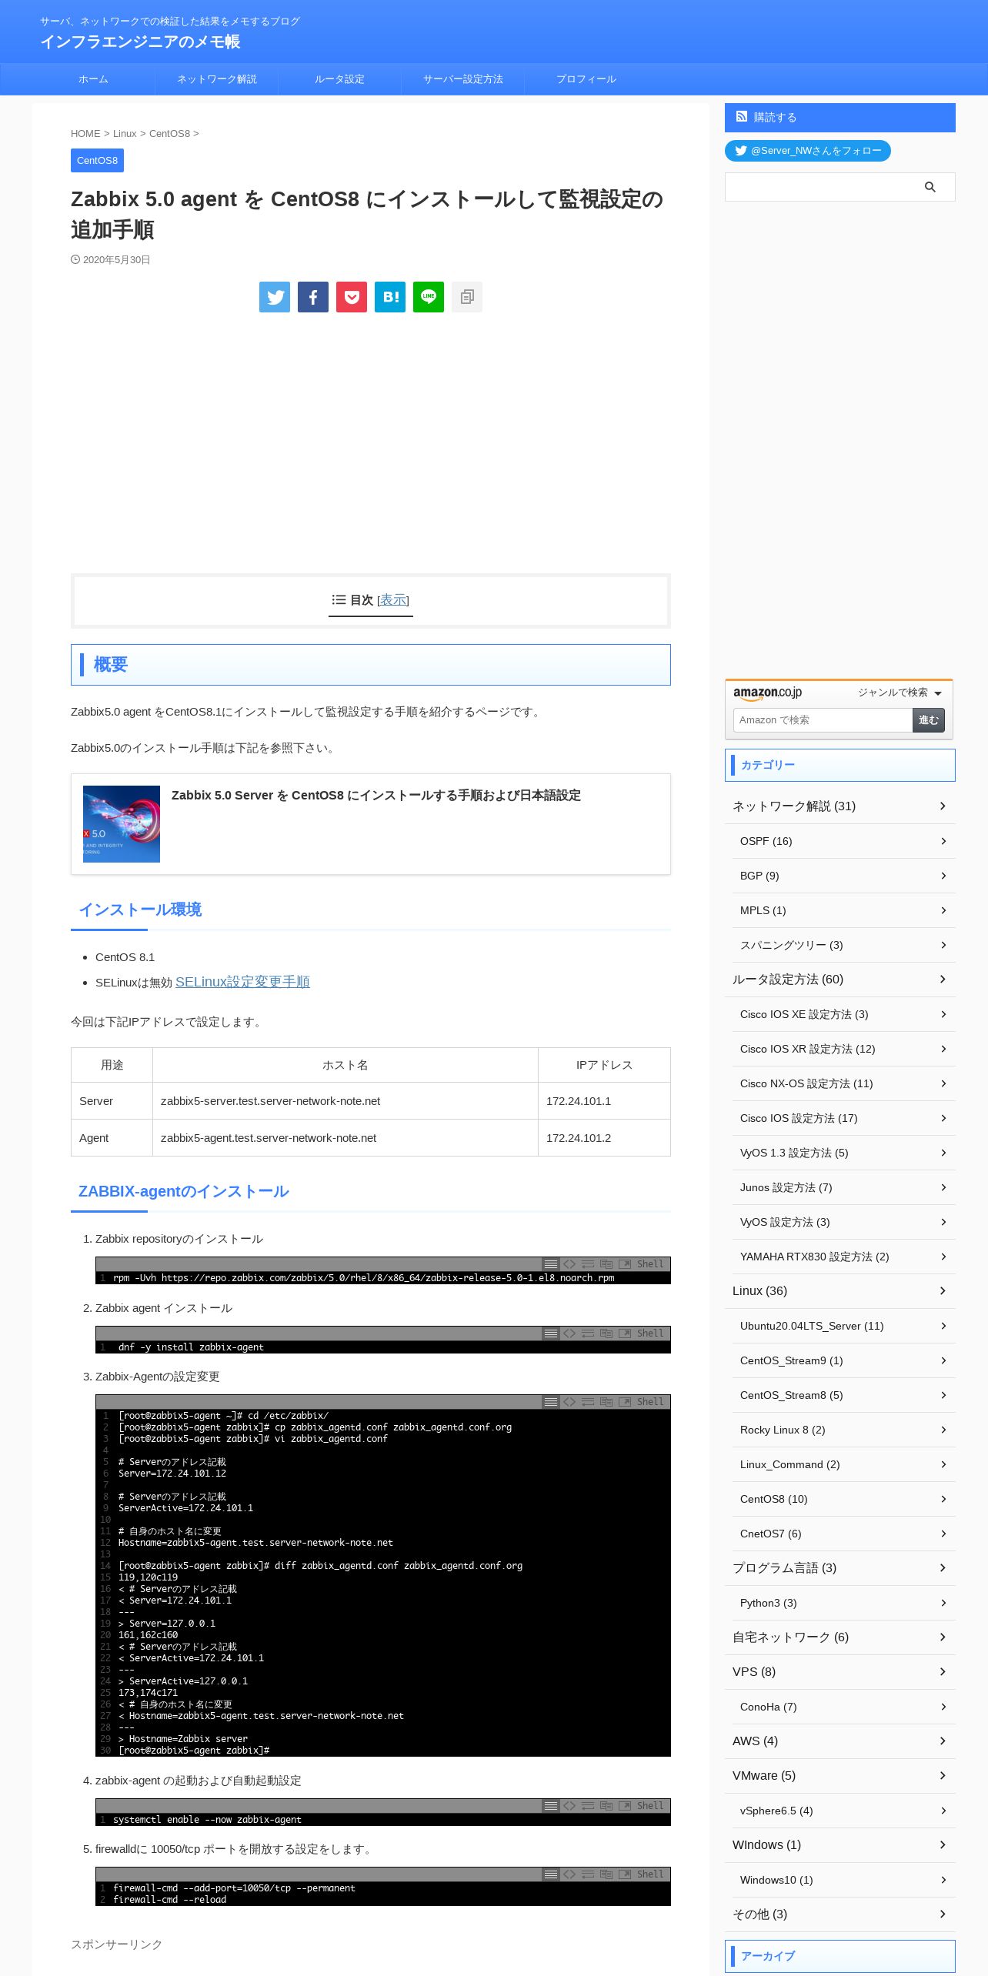Open the SELinux設定変更手順 link
This screenshot has height=1976, width=988.
point(242,982)
